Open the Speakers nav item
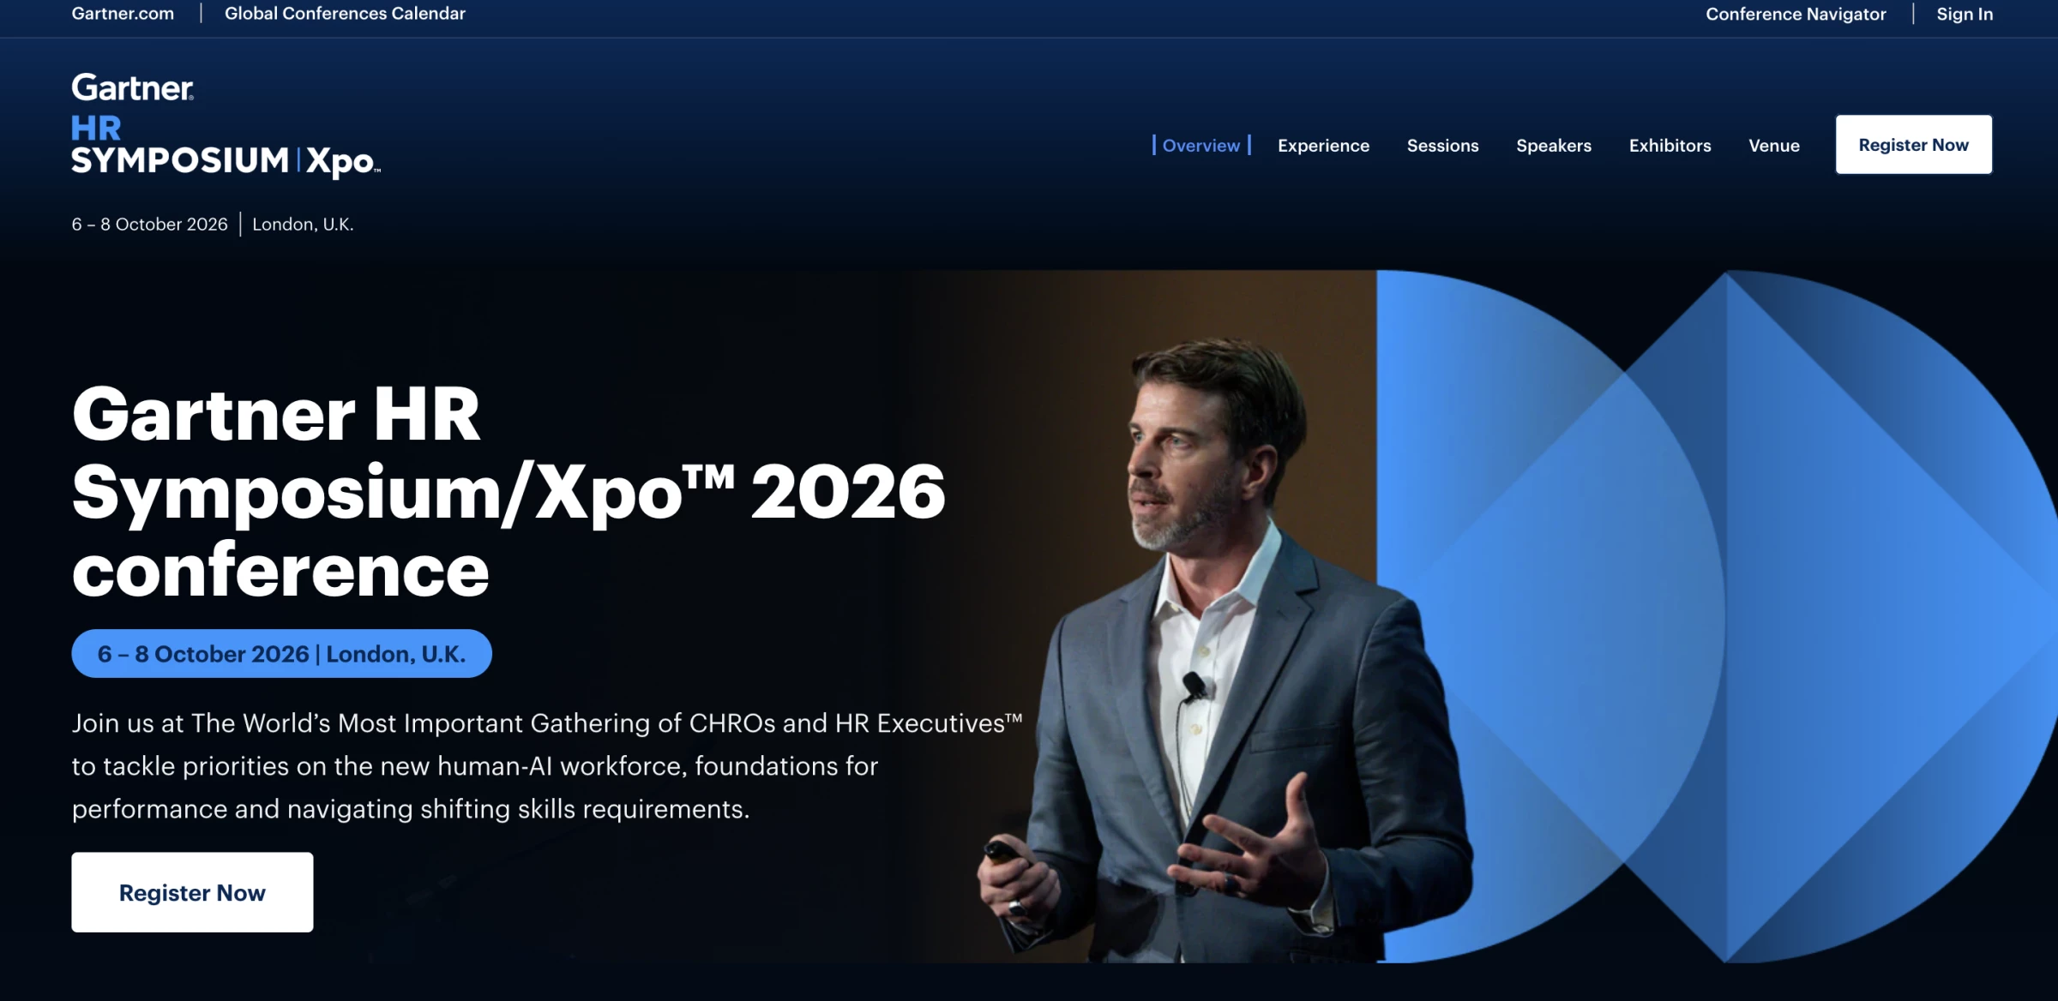Image resolution: width=2058 pixels, height=1001 pixels. point(1553,145)
